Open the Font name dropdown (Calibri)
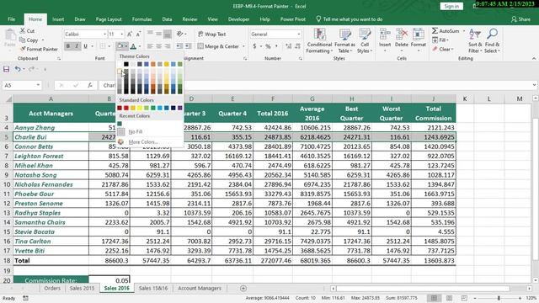This screenshot has height=303, width=539. pyautogui.click(x=104, y=35)
